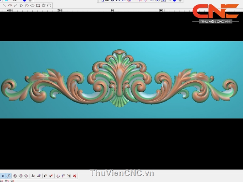Toggle the highlighted dot snap button
Viewport: 243px width, 182px height.
tap(3, 176)
